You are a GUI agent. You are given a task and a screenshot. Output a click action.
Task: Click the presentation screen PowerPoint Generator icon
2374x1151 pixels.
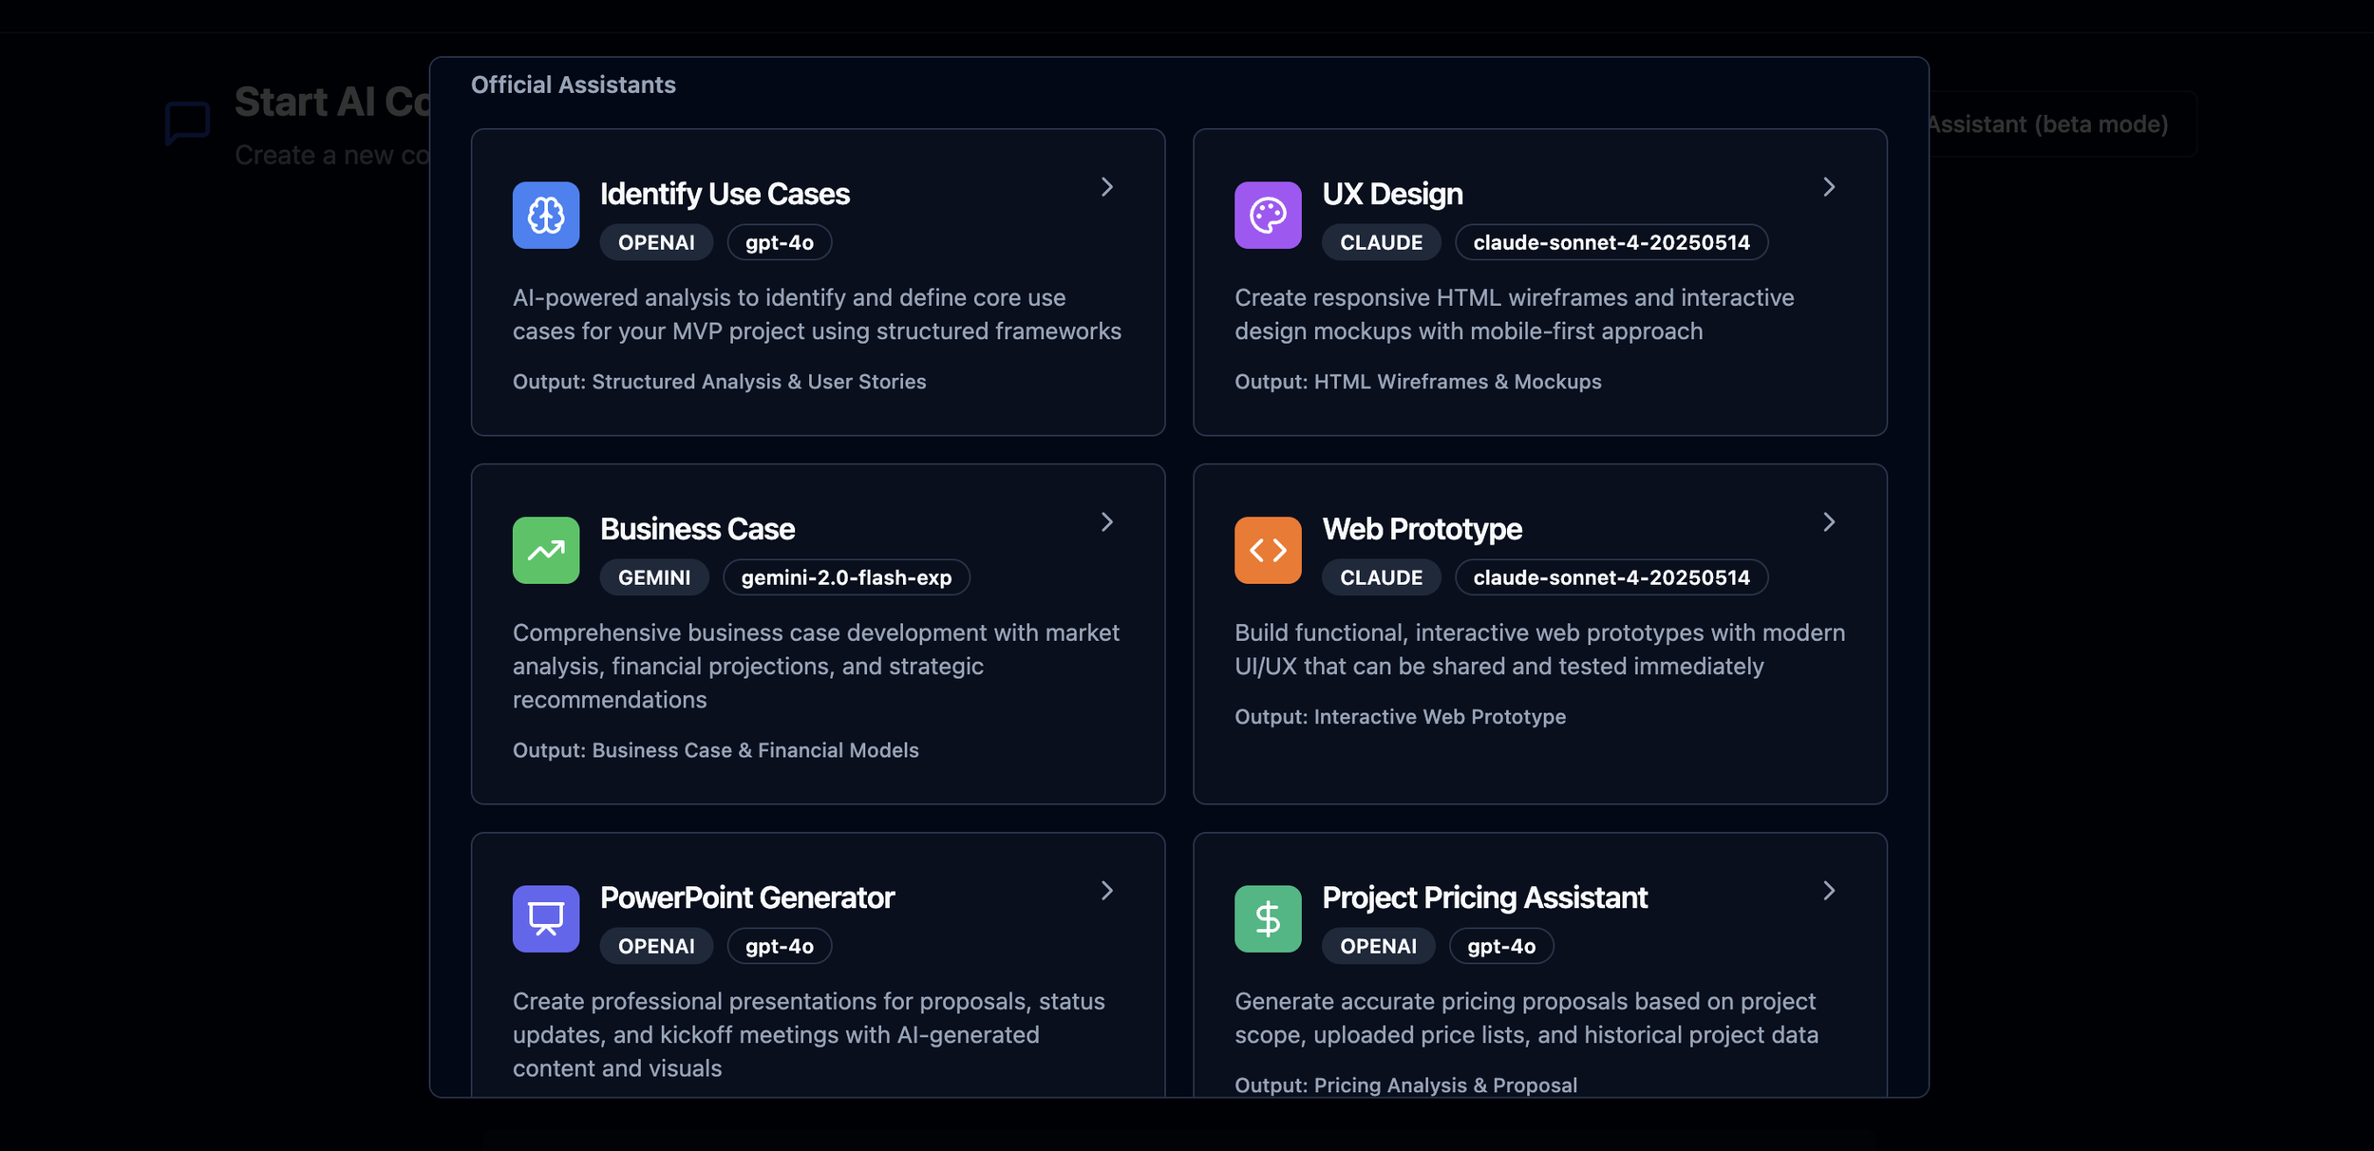(546, 919)
